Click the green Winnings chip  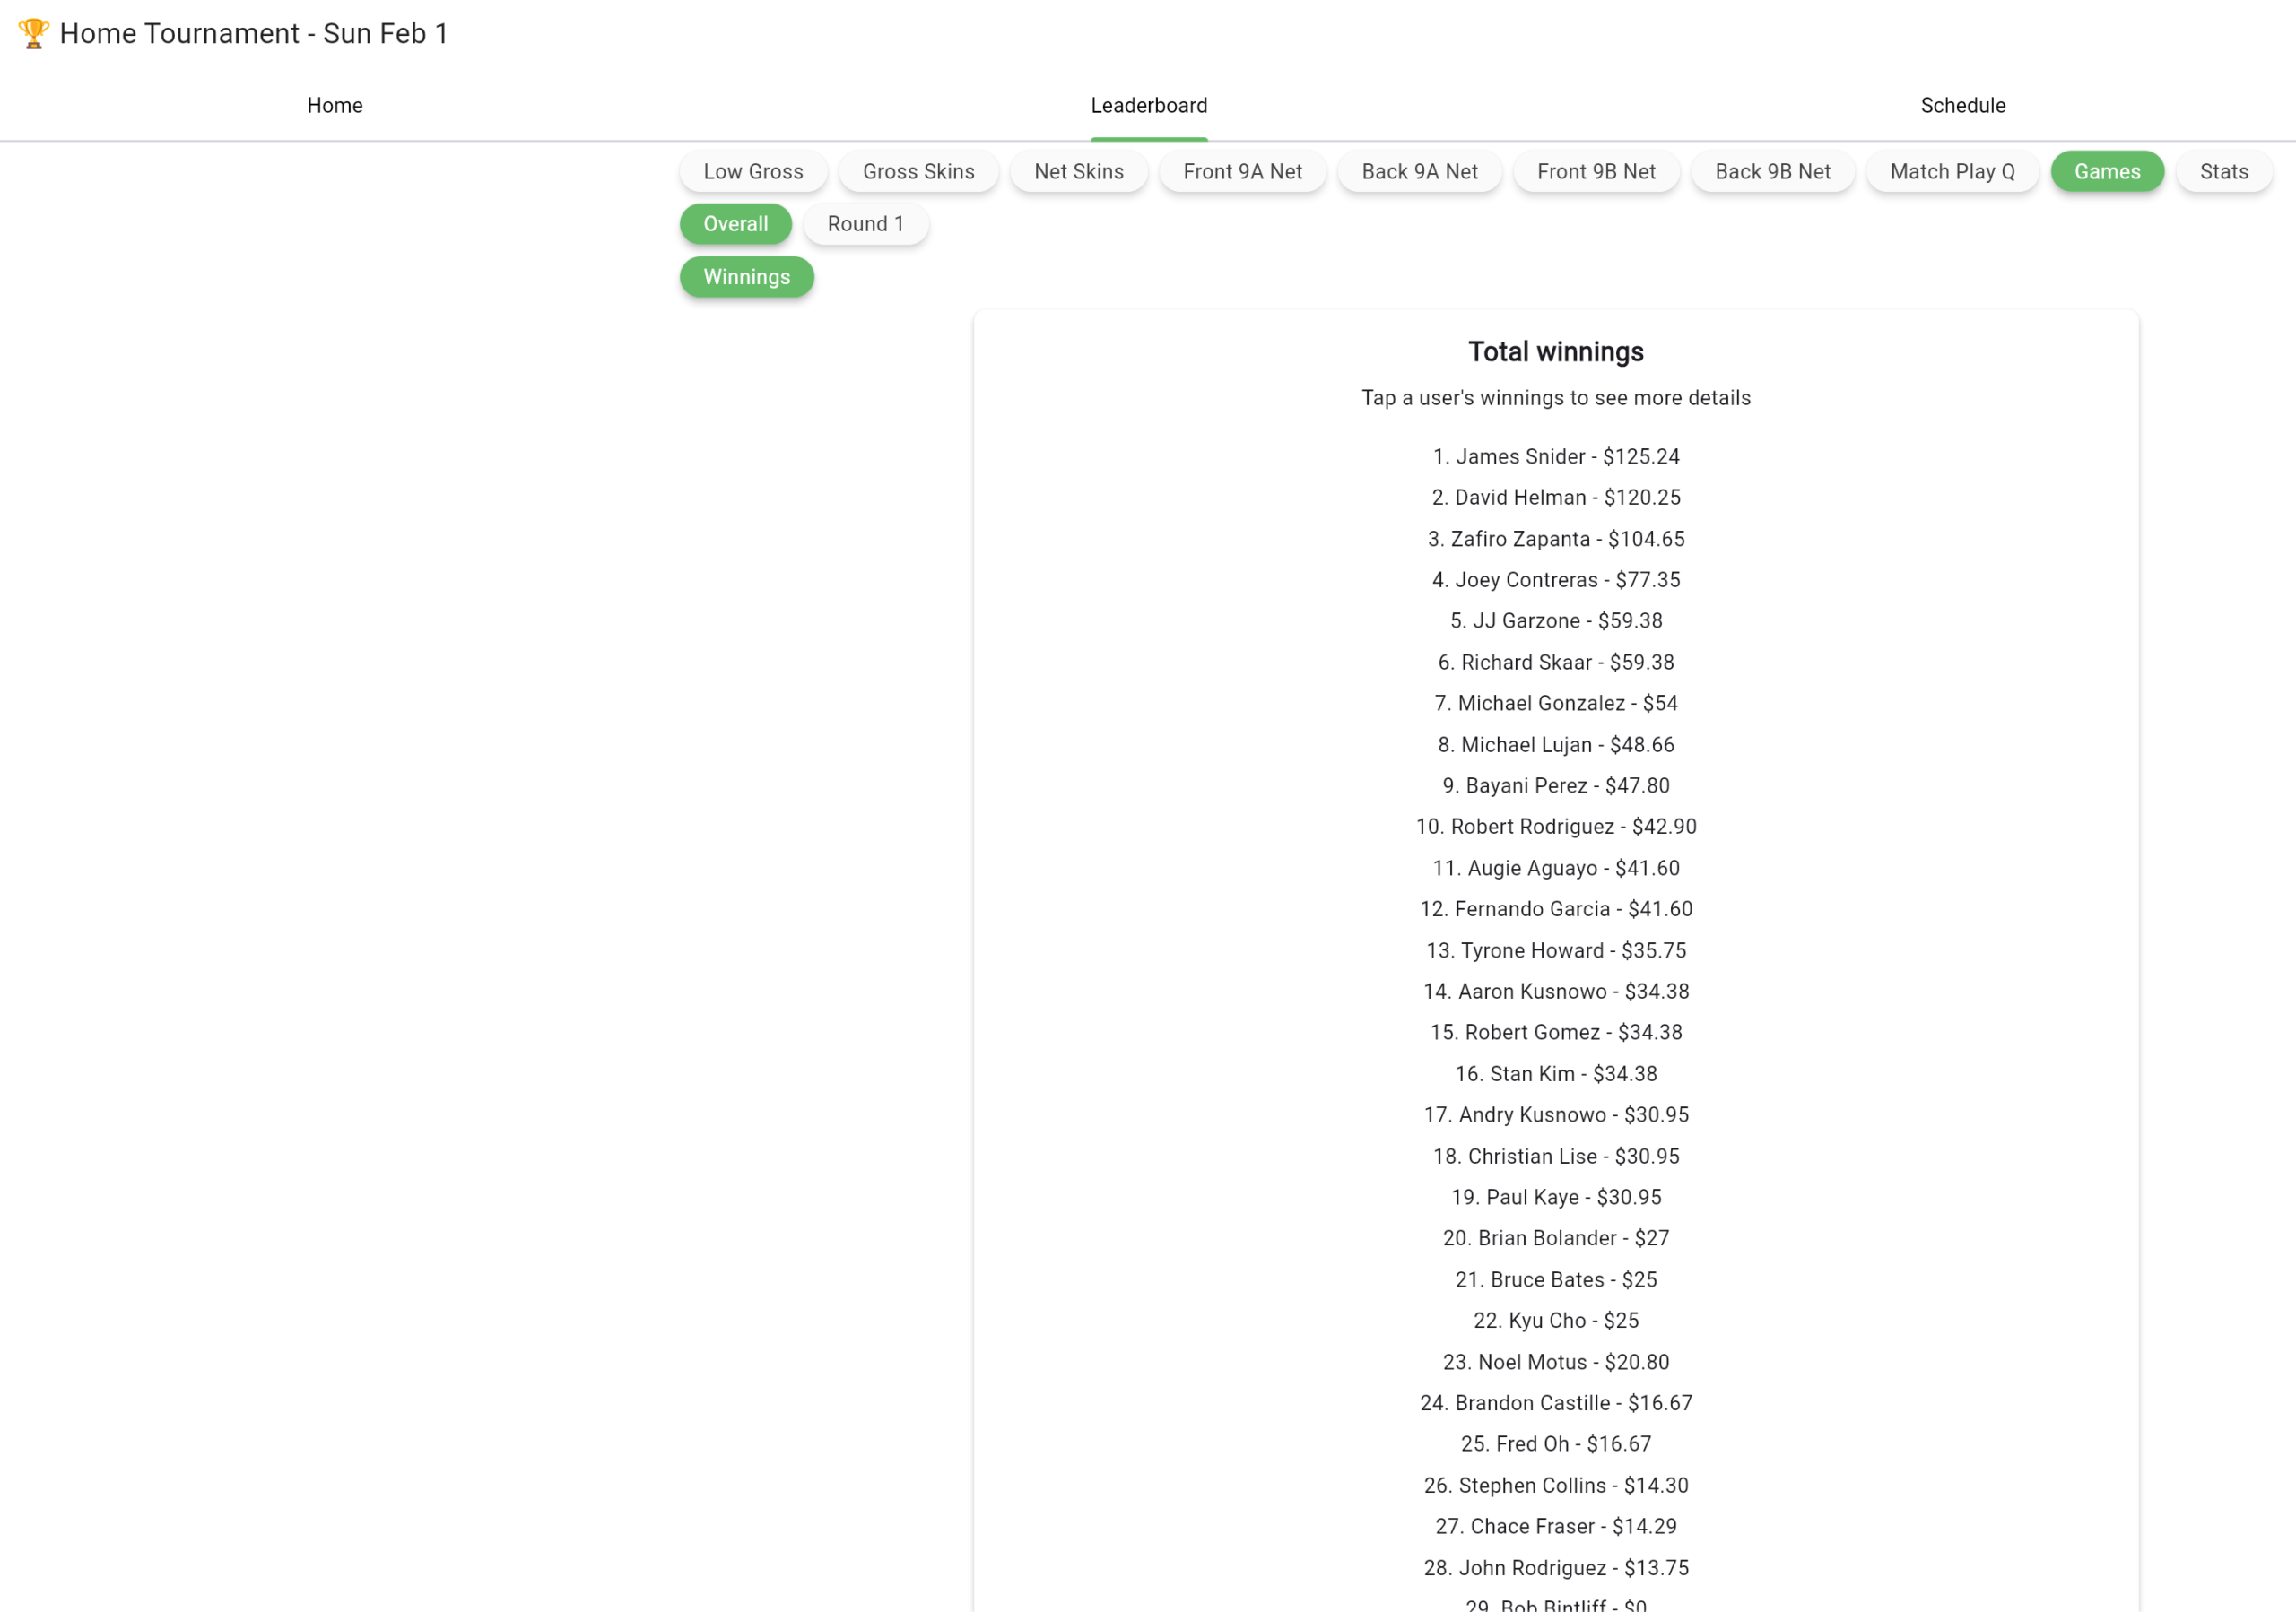click(746, 277)
